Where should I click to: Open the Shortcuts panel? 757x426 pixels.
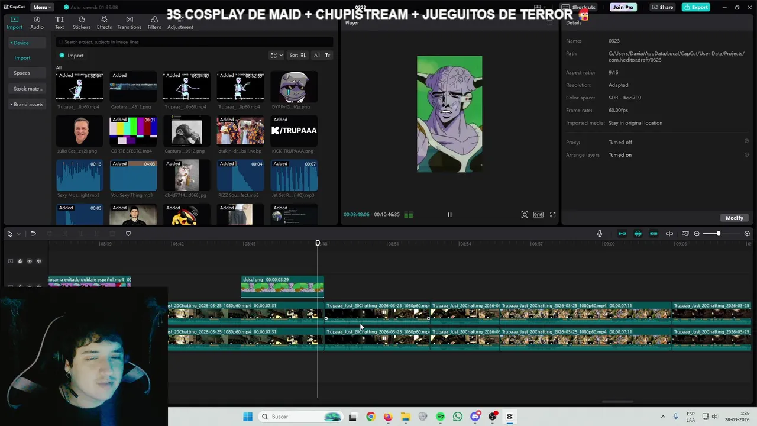click(578, 7)
